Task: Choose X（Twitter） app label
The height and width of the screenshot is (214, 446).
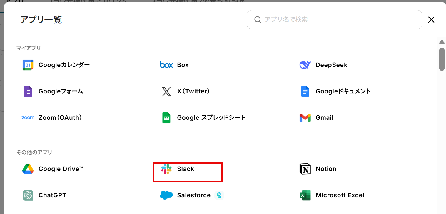Action: point(194,91)
